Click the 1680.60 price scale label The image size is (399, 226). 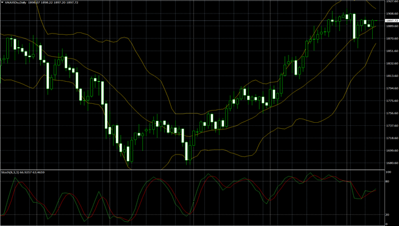tap(392, 163)
